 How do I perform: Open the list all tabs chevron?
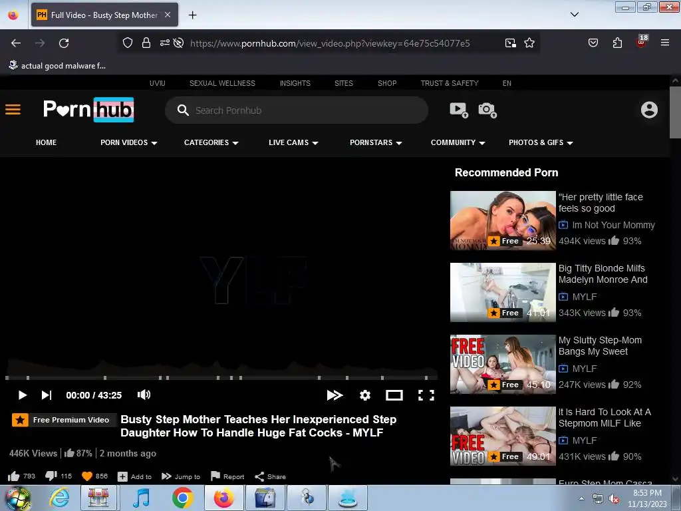click(574, 15)
